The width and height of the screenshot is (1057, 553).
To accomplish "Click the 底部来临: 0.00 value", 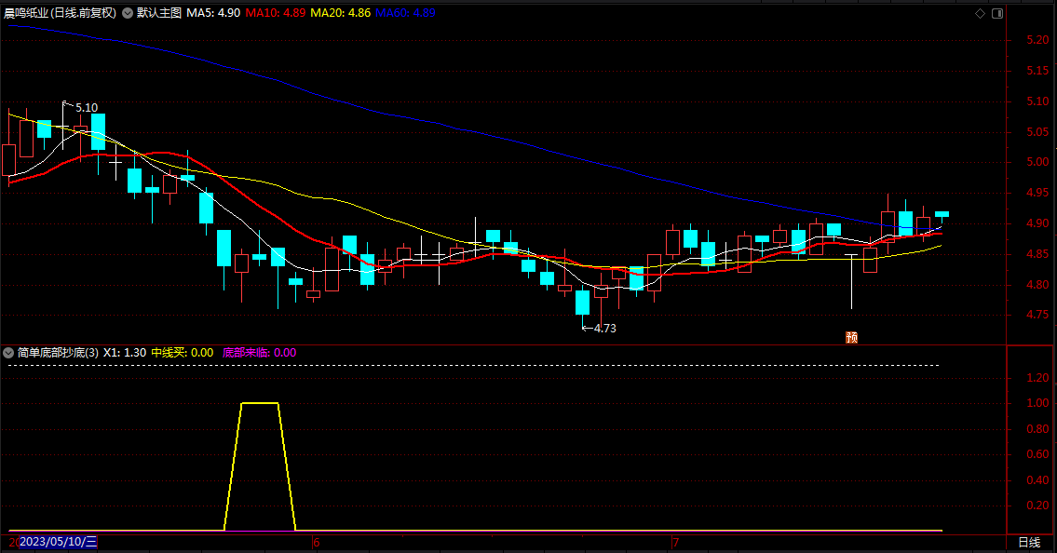I will click(260, 352).
